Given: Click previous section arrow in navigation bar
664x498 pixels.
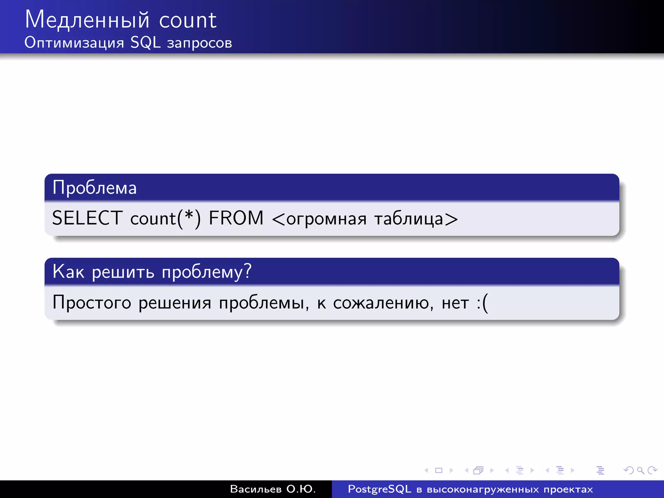Looking at the screenshot, I should point(547,470).
